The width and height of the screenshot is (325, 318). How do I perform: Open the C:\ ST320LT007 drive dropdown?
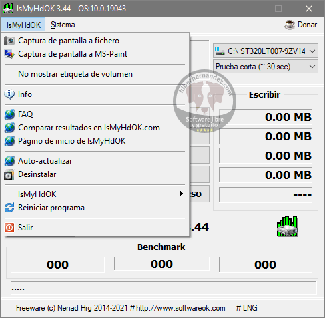266,51
